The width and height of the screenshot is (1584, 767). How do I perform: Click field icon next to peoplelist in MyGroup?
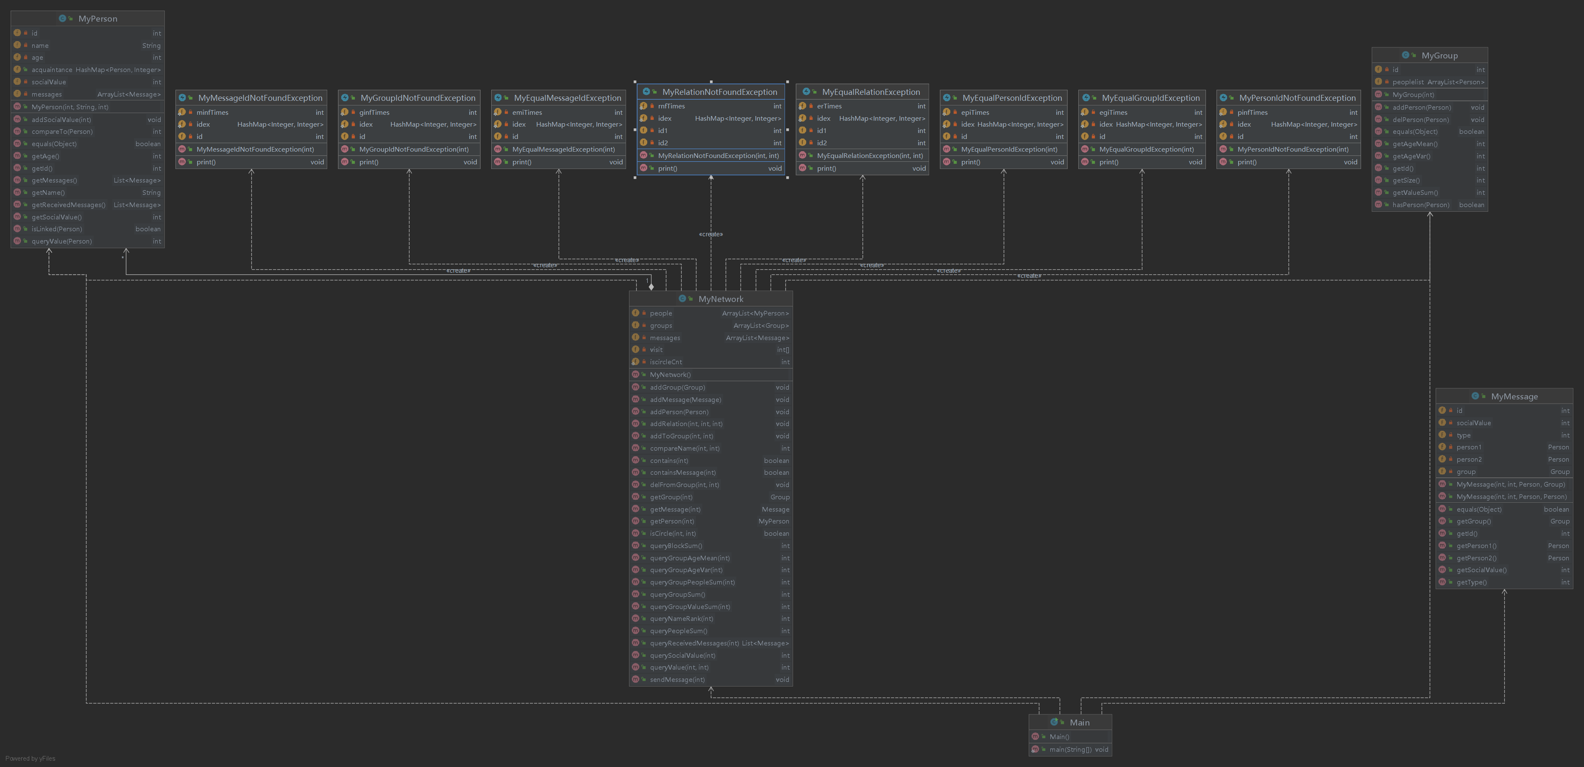[x=1378, y=82]
